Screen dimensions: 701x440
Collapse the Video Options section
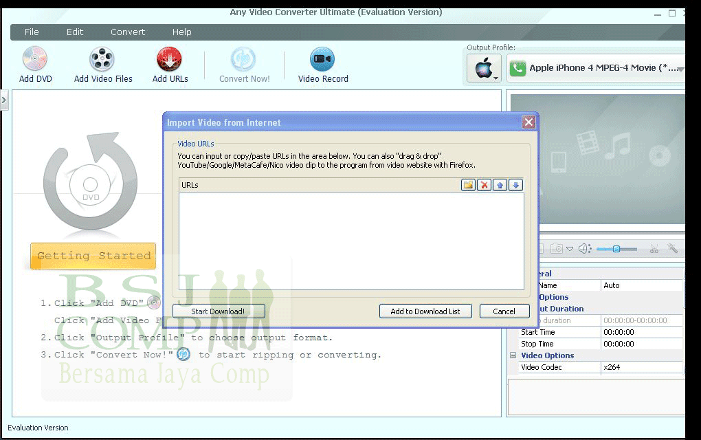tap(513, 355)
